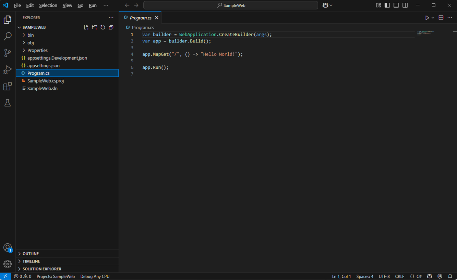The height and width of the screenshot is (280, 457).
Task: Close the Program.cs editor tab
Action: 157,18
